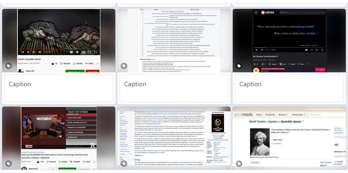Repost An honest conversation 3

point(292,64)
